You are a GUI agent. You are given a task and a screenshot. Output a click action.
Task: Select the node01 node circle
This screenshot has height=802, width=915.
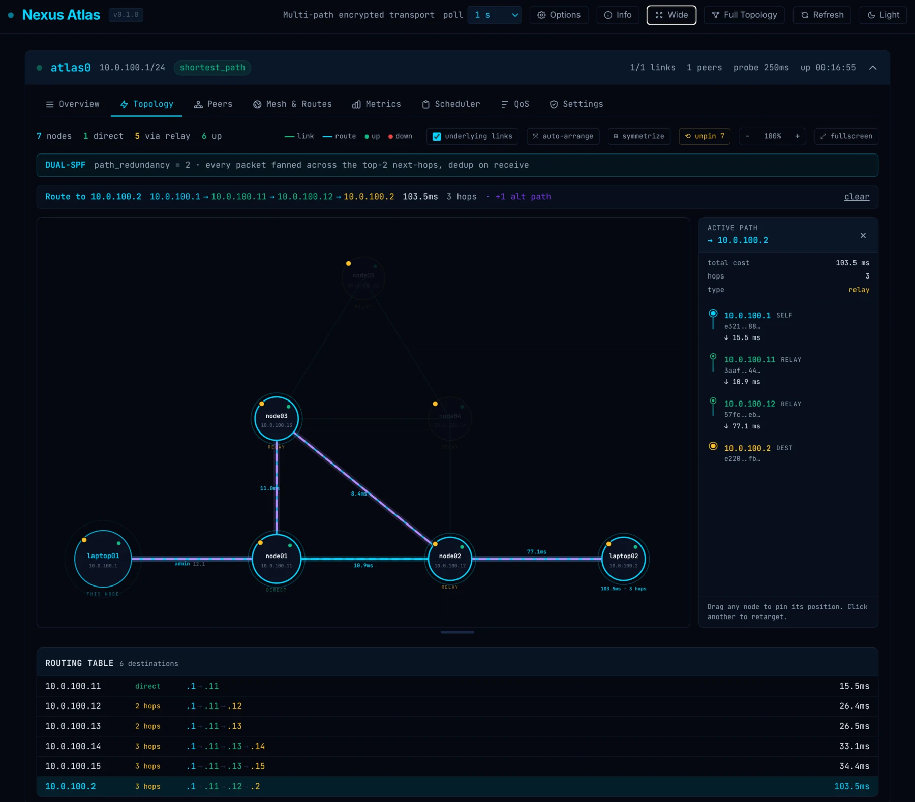(x=277, y=559)
